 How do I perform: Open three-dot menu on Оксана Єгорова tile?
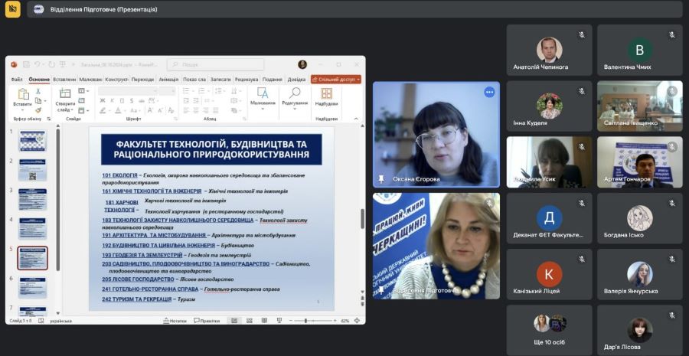click(x=489, y=92)
